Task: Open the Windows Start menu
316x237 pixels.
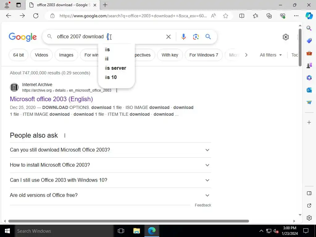Action: 7,231
